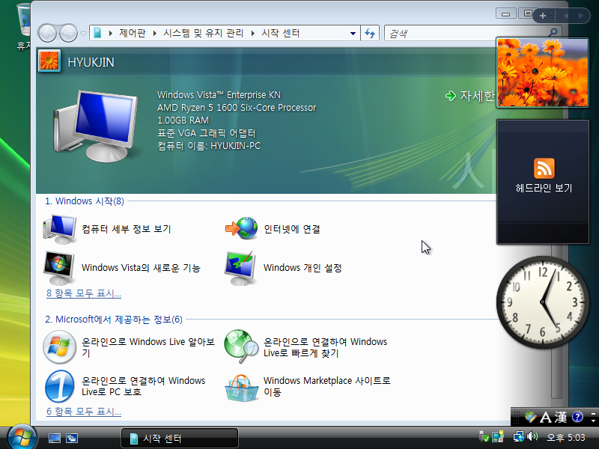Click the control panel icon in address bar
Screen dimensions: 599x449
coord(97,33)
